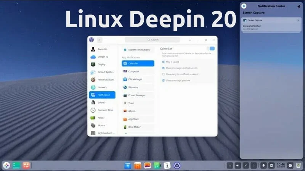Select App Store in app notifications list

[x=138, y=119]
